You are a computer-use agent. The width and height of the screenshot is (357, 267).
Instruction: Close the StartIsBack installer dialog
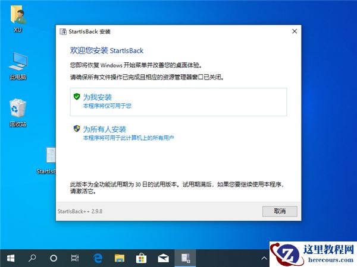(295, 31)
